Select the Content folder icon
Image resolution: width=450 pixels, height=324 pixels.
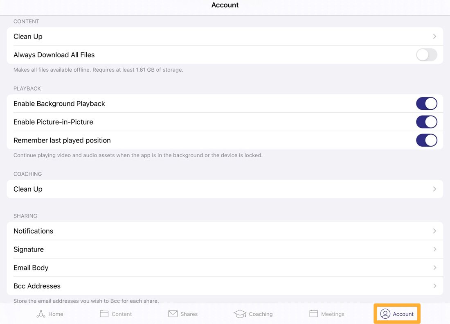point(104,314)
